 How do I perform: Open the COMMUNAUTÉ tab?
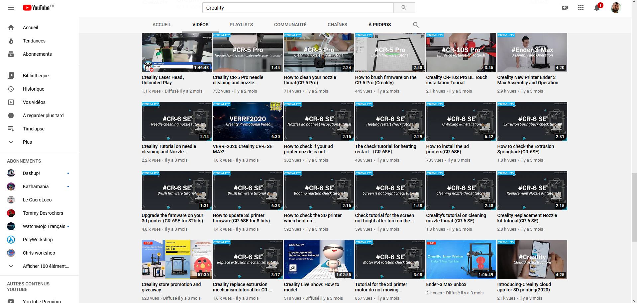coord(290,25)
